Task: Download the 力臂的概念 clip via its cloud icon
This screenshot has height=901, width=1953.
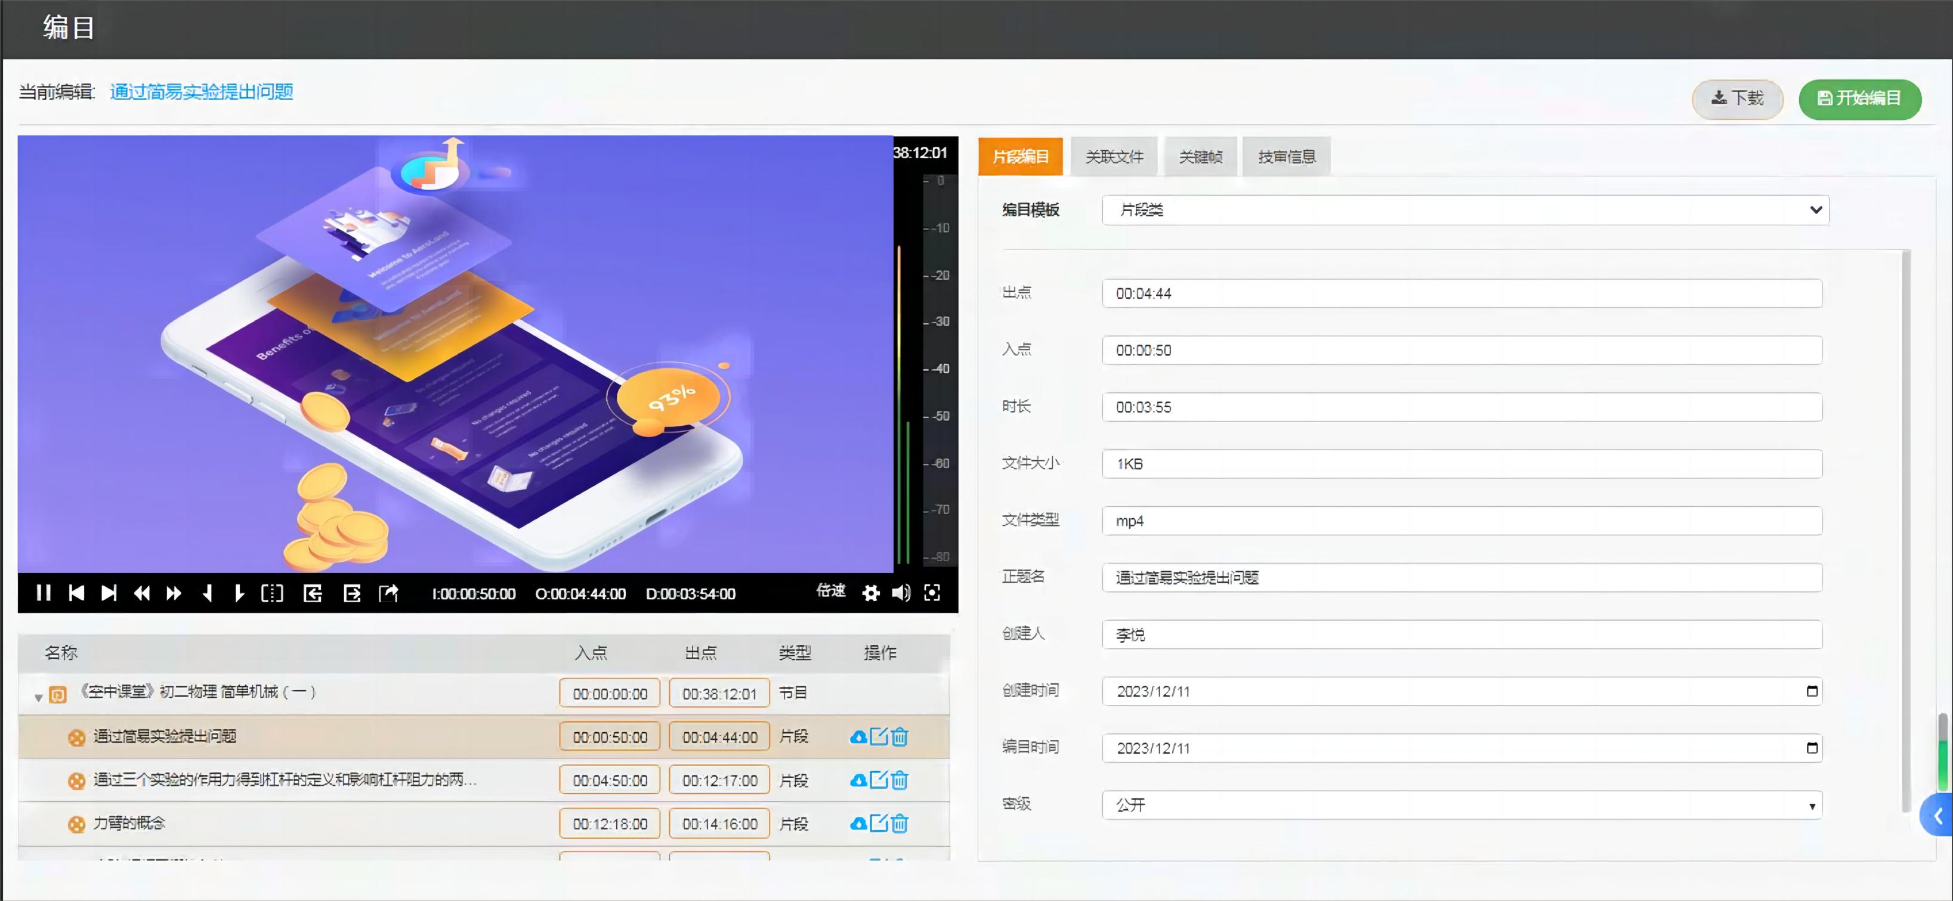Action: pyautogui.click(x=858, y=823)
